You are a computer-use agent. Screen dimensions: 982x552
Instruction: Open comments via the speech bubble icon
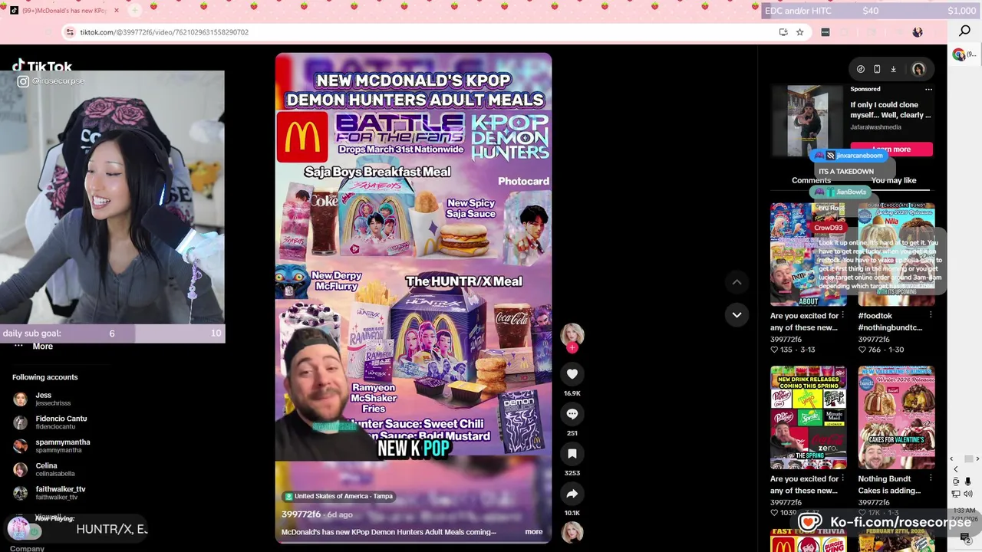572,414
